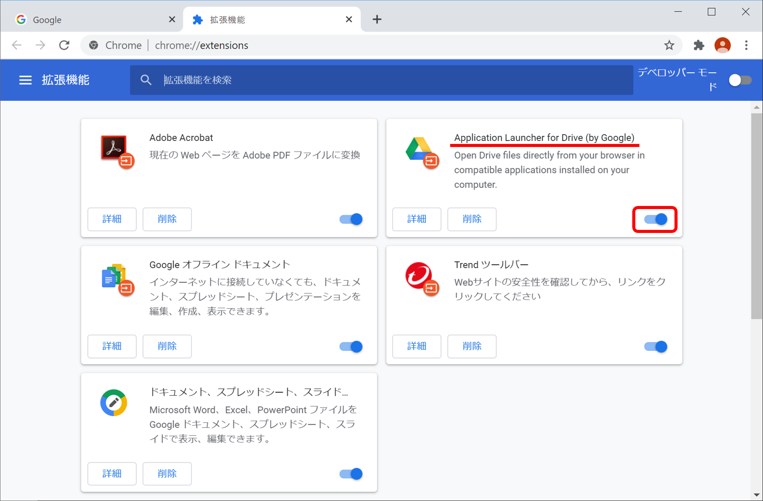This screenshot has width=763, height=501.
Task: Click the scrollbar up arrow
Action: click(756, 107)
